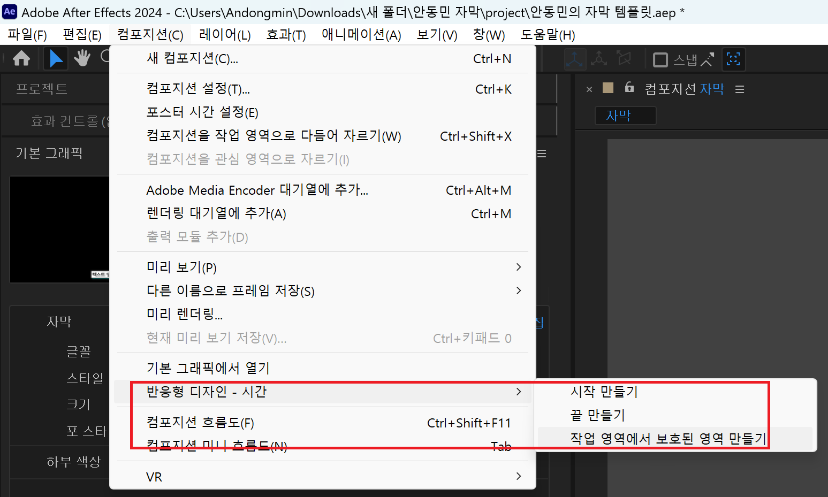
Task: Click the 자막 breadcrumb in the composition viewer
Action: tap(619, 116)
